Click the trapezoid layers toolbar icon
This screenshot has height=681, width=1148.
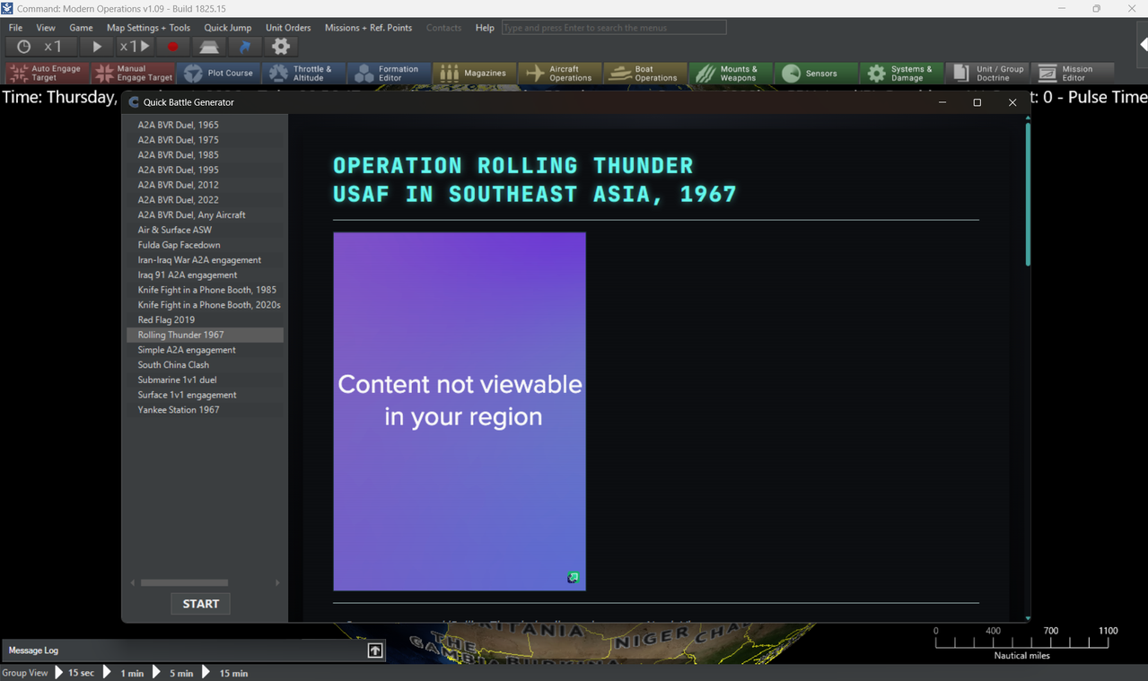[x=209, y=47]
